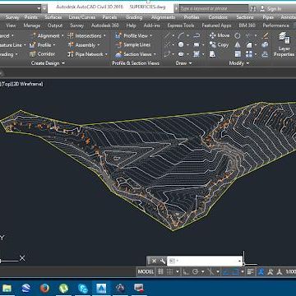Viewport: 296px width, 296px height.
Task: Open the Alignment creation tool
Action: (x=45, y=36)
